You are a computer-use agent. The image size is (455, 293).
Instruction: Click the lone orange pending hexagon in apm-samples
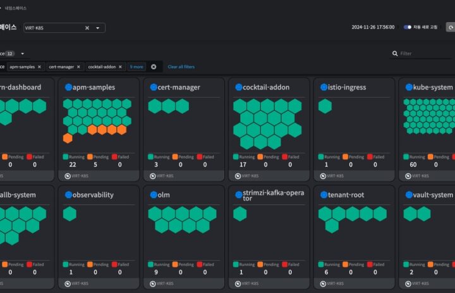click(x=68, y=138)
